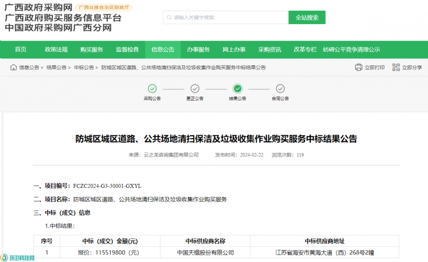
Task: Click the home icon in breadcrumb
Action: point(13,67)
